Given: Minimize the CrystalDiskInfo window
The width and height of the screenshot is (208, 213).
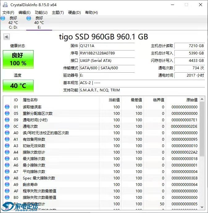Looking at the screenshot, I should 173,5.
